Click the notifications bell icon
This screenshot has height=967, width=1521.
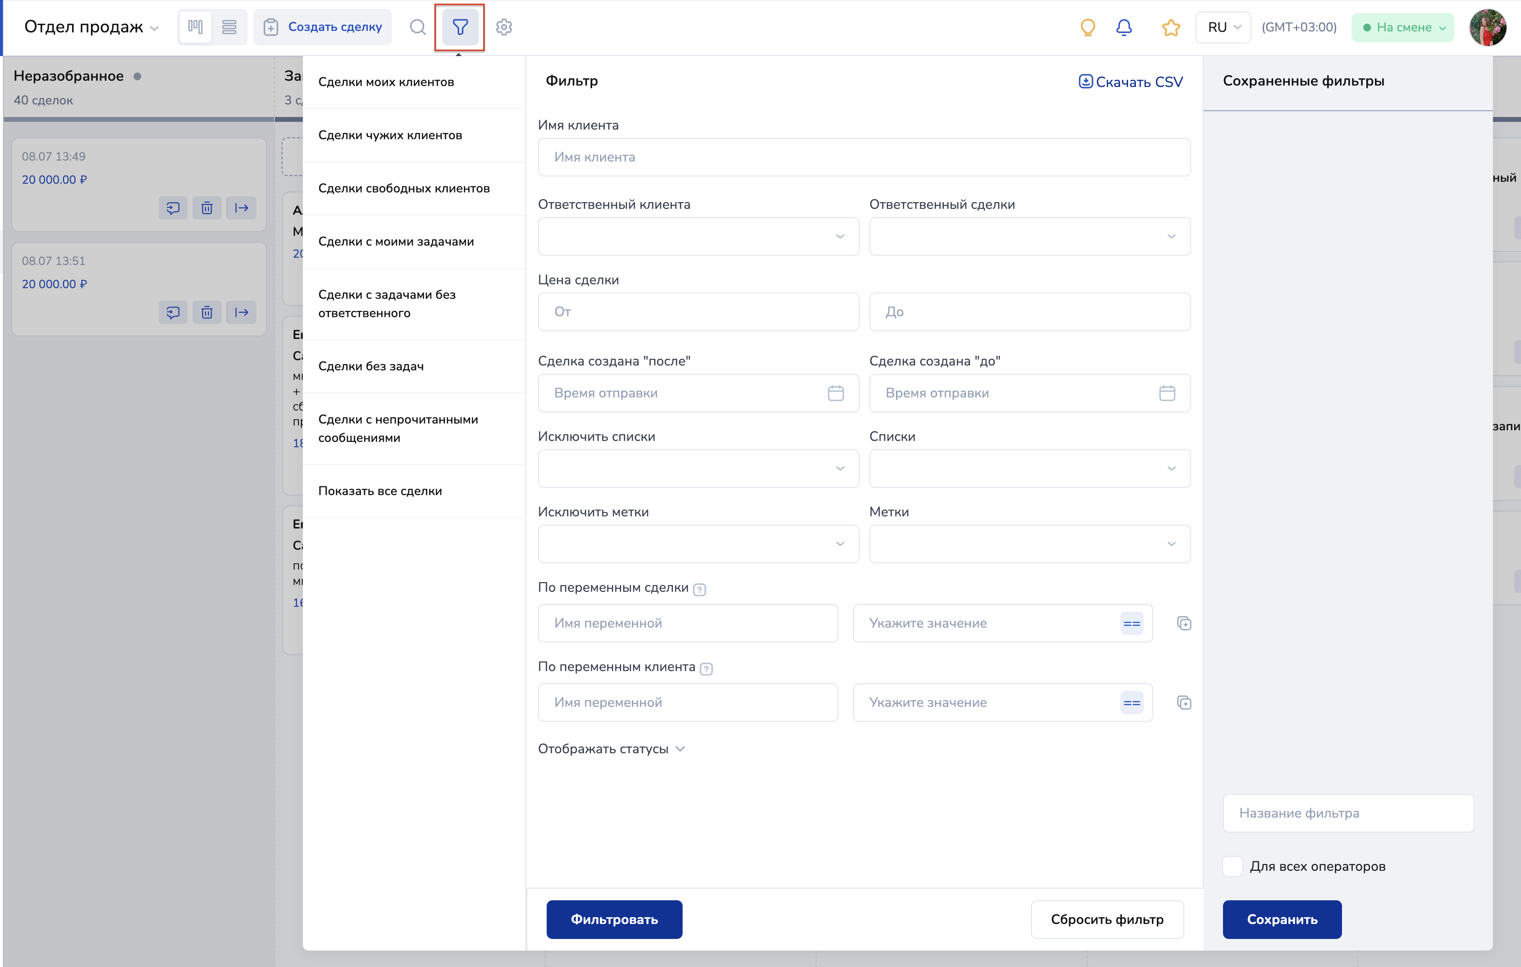[x=1124, y=27]
